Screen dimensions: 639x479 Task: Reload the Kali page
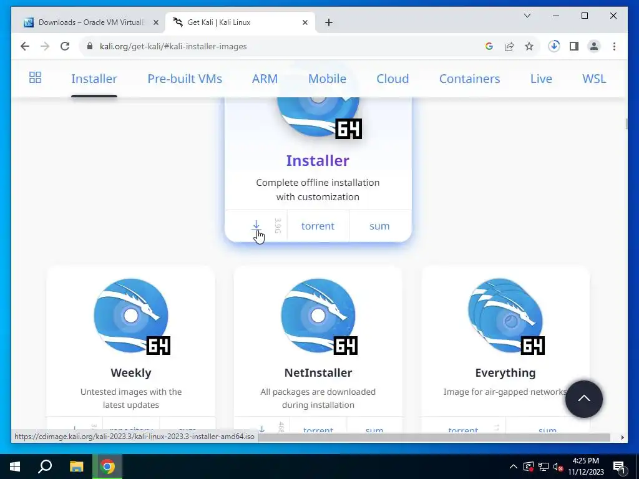click(65, 46)
